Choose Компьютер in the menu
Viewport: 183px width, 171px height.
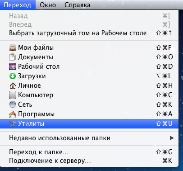point(89,95)
